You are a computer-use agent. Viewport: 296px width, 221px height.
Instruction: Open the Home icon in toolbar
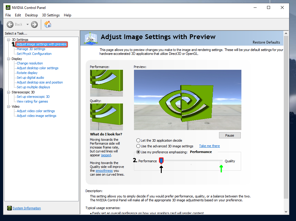pyautogui.click(x=48, y=24)
